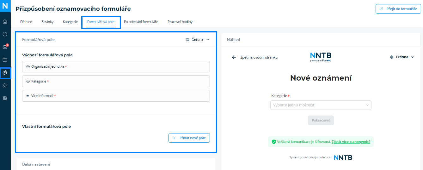Open the folder icon in sidebar

[5, 59]
